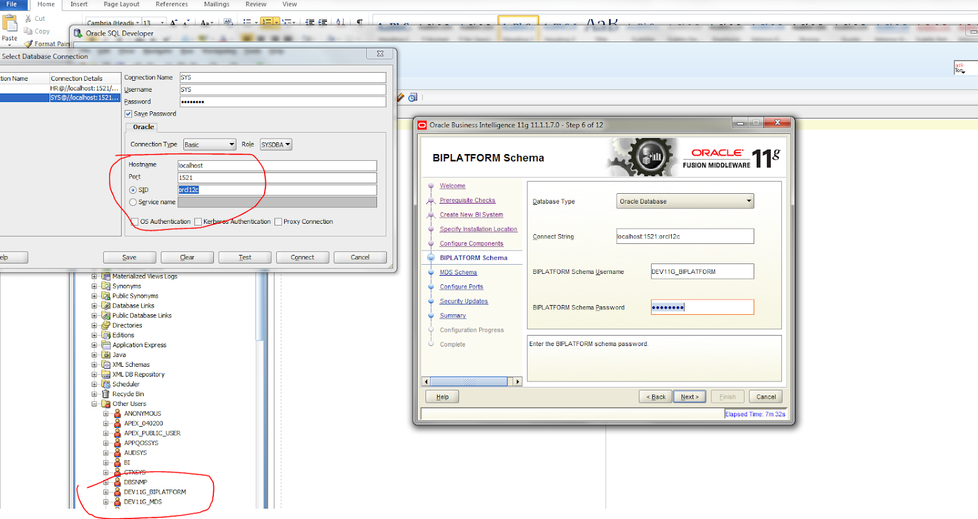
Task: Click the Connect String input field
Action: [x=685, y=237]
